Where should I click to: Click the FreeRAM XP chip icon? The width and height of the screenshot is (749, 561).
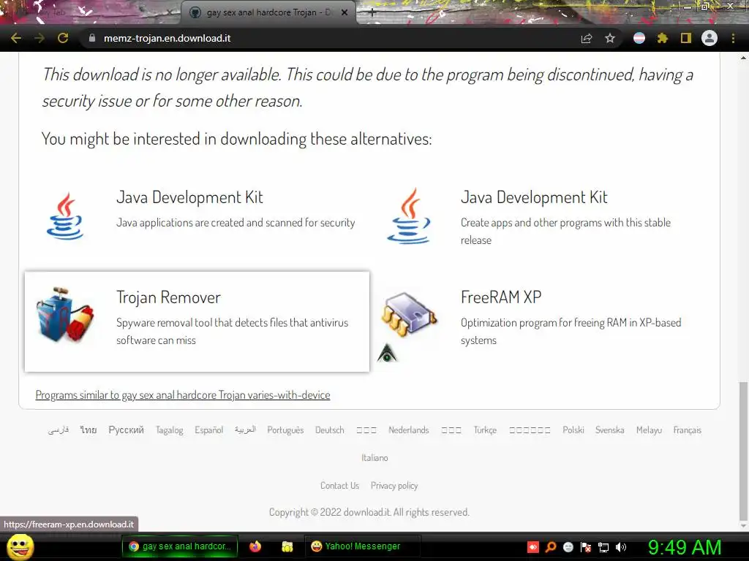point(410,315)
